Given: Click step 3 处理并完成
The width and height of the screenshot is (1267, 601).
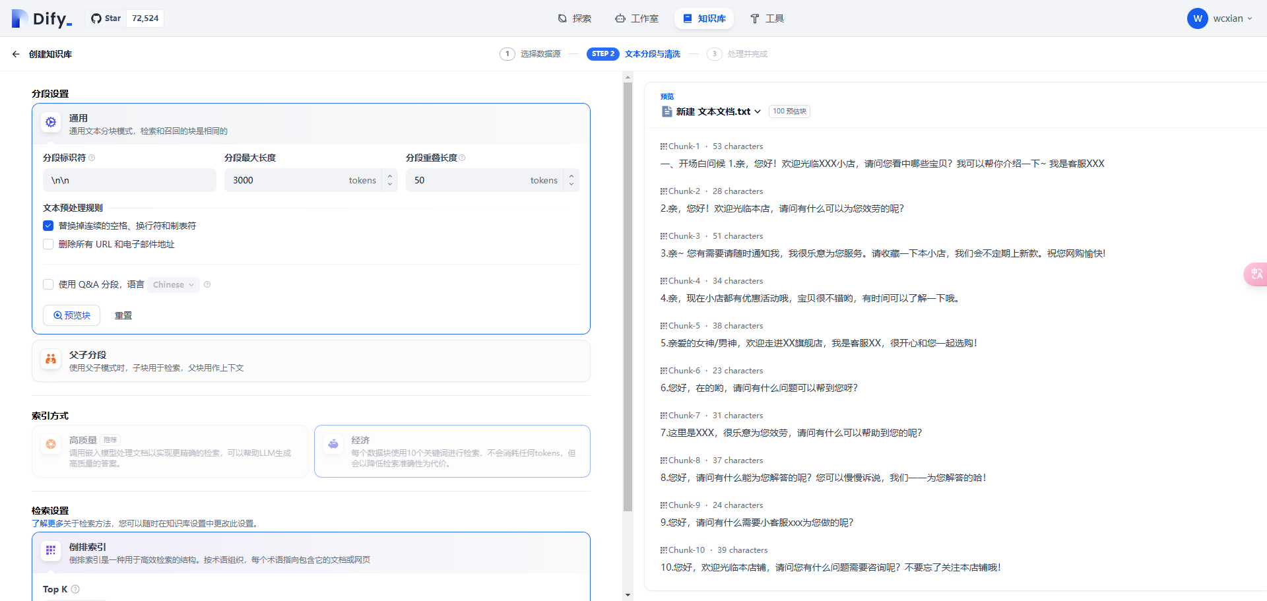Looking at the screenshot, I should pyautogui.click(x=738, y=54).
